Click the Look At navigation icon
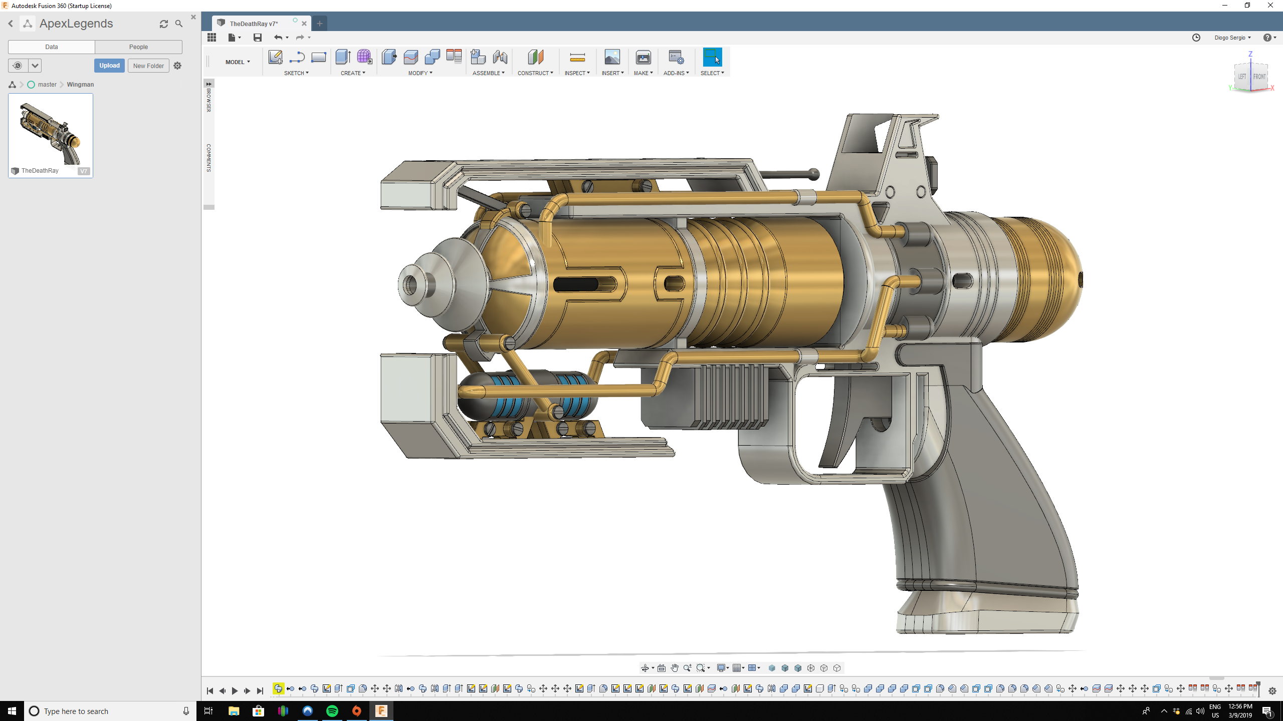Viewport: 1283px width, 721px height. pos(662,668)
